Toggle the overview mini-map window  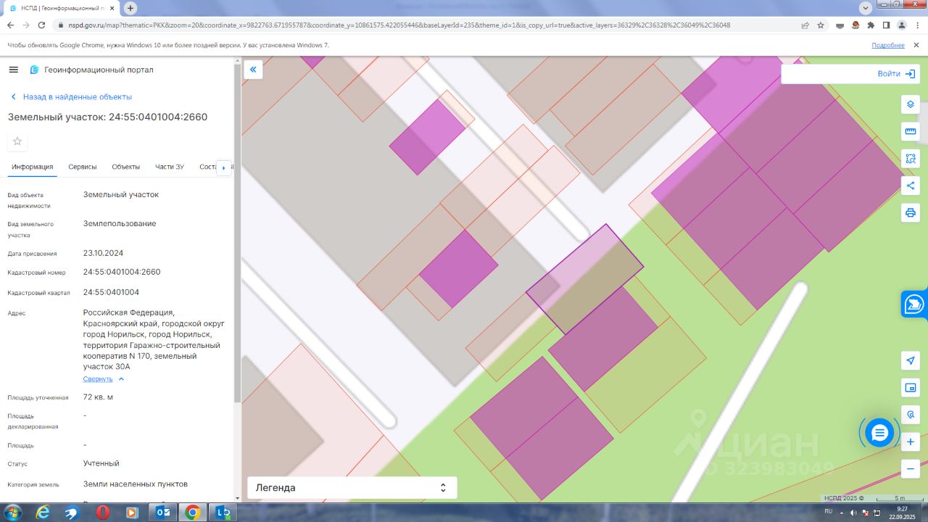(910, 388)
